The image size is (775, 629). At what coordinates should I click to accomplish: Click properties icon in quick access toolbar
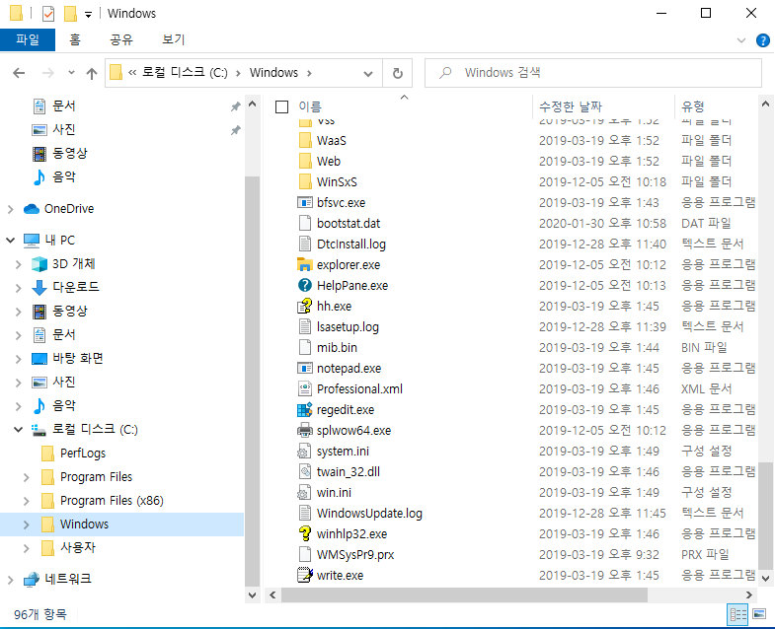pos(48,14)
